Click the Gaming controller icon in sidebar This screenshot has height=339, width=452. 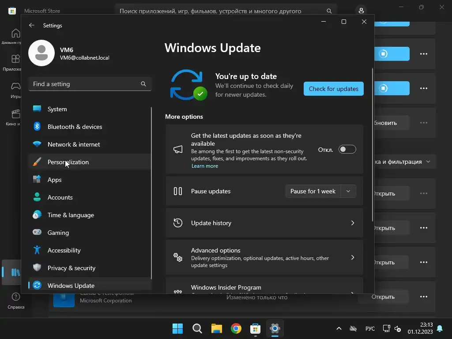click(x=37, y=232)
